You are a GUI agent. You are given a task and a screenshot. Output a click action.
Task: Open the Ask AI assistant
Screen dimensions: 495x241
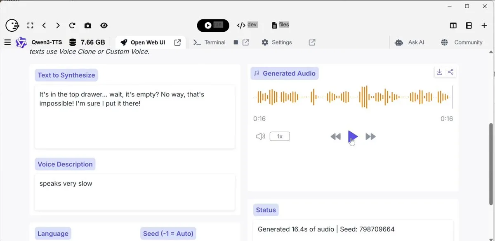point(410,42)
